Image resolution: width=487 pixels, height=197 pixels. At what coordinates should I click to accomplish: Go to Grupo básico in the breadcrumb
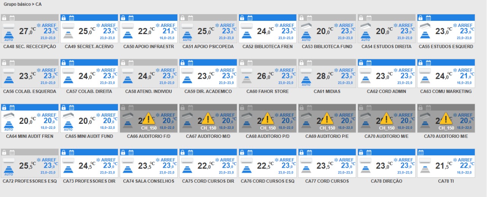[17, 4]
